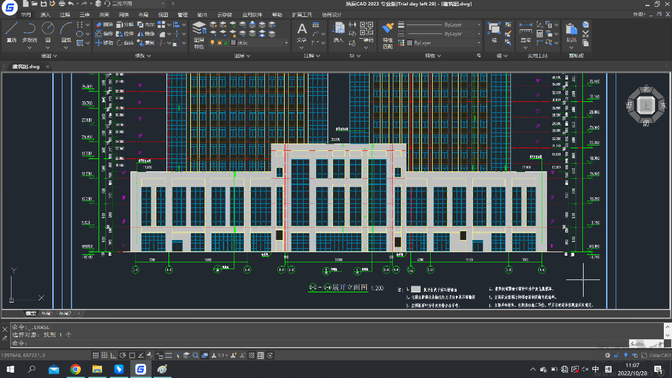Click the Erase button in modify panel
Viewport: 672px width, 378px height.
click(x=105, y=24)
